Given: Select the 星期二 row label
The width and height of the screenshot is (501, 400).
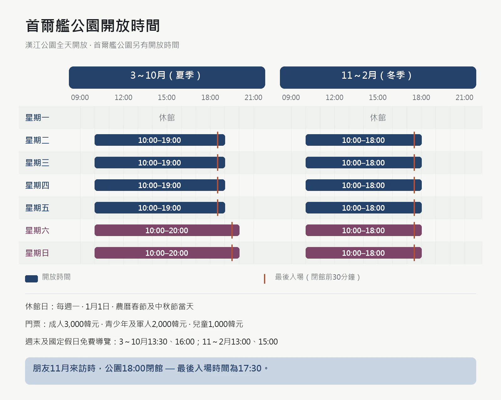Looking at the screenshot, I should pyautogui.click(x=37, y=140).
